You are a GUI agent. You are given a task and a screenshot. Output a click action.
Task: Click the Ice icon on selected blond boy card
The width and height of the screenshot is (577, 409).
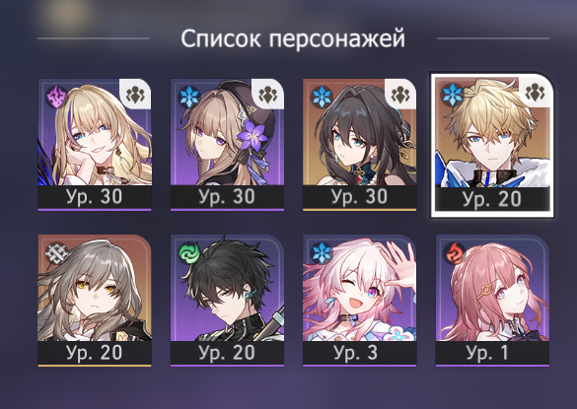(453, 95)
